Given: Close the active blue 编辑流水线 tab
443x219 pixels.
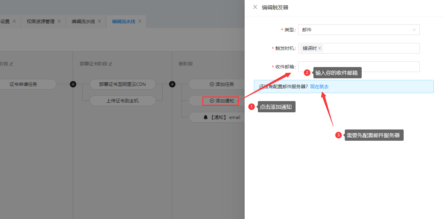Looking at the screenshot, I should (x=140, y=21).
